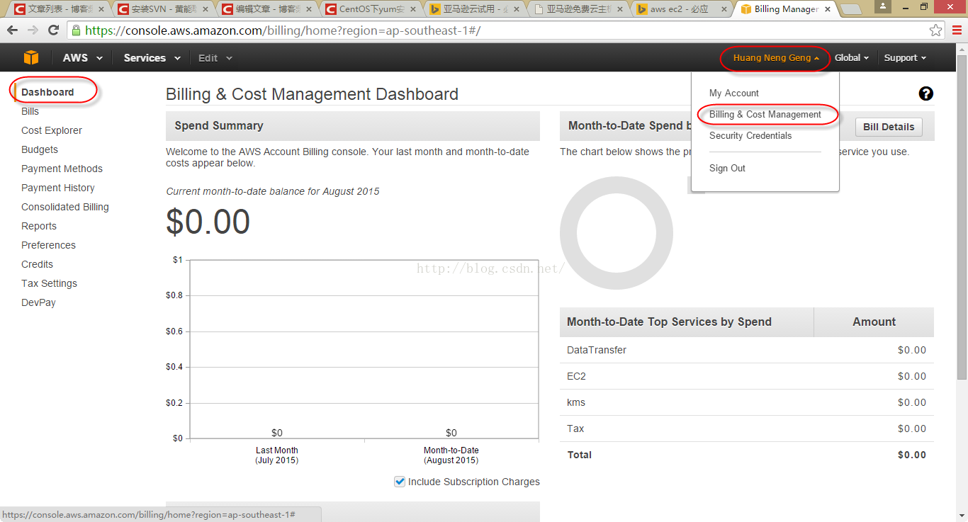
Task: Open the Chrome user profile icon
Action: coord(883,6)
